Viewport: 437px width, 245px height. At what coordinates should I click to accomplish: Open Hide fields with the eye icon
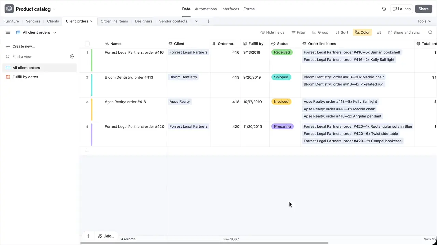[x=263, y=32]
